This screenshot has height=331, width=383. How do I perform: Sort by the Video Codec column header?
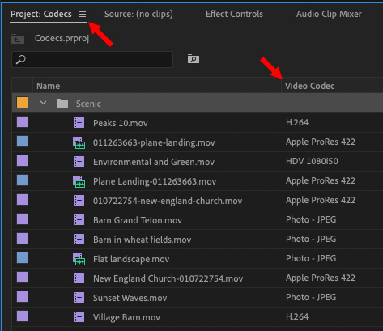(310, 86)
